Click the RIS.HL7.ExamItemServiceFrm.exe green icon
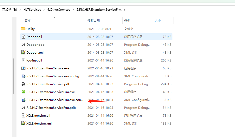Viewport: 235px width, 137px height. [x=23, y=92]
